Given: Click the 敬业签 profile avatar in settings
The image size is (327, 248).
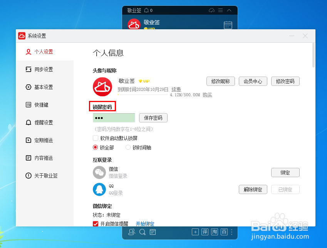Looking at the screenshot, I should coord(102,87).
